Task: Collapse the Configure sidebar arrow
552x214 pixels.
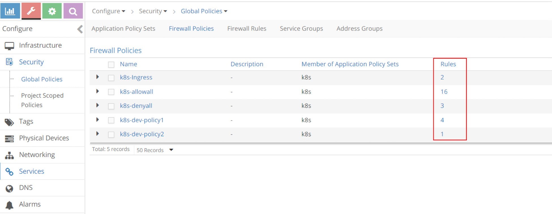Action: (x=80, y=29)
